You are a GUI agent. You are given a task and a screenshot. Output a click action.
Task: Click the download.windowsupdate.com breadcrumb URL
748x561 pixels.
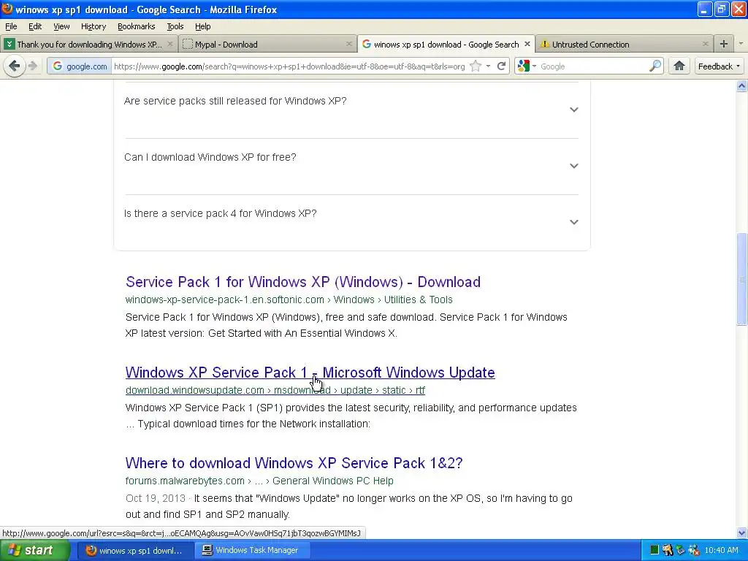(275, 390)
